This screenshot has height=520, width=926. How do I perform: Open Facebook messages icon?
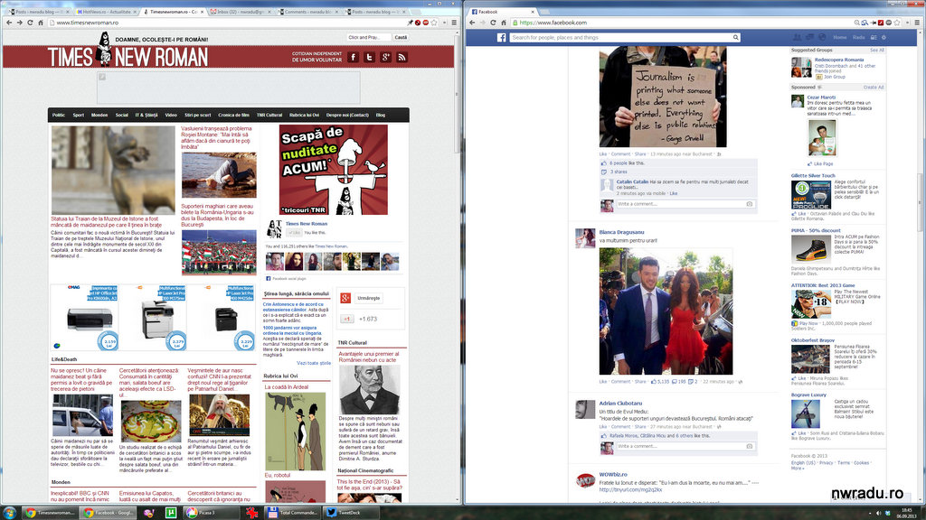click(x=809, y=37)
